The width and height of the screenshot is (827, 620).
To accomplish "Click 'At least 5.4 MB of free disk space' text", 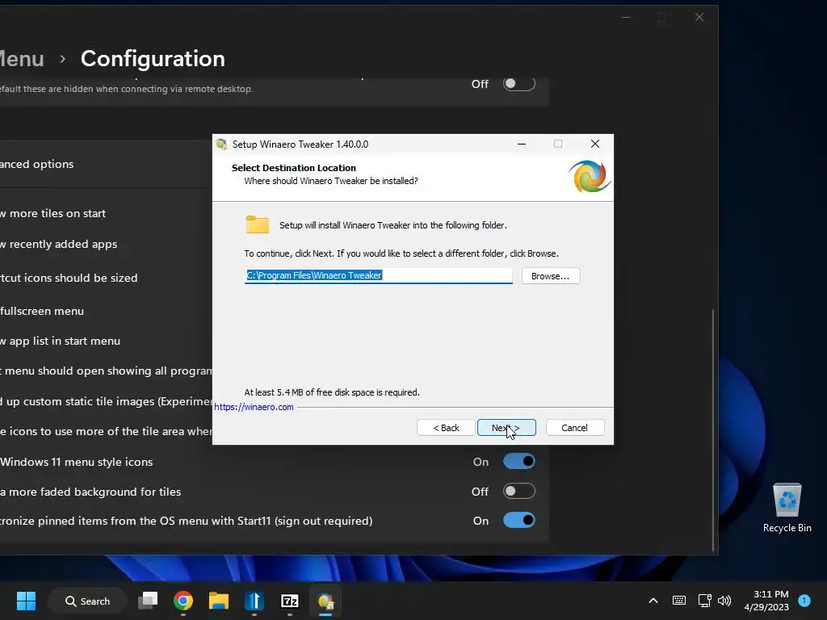I will [x=332, y=392].
